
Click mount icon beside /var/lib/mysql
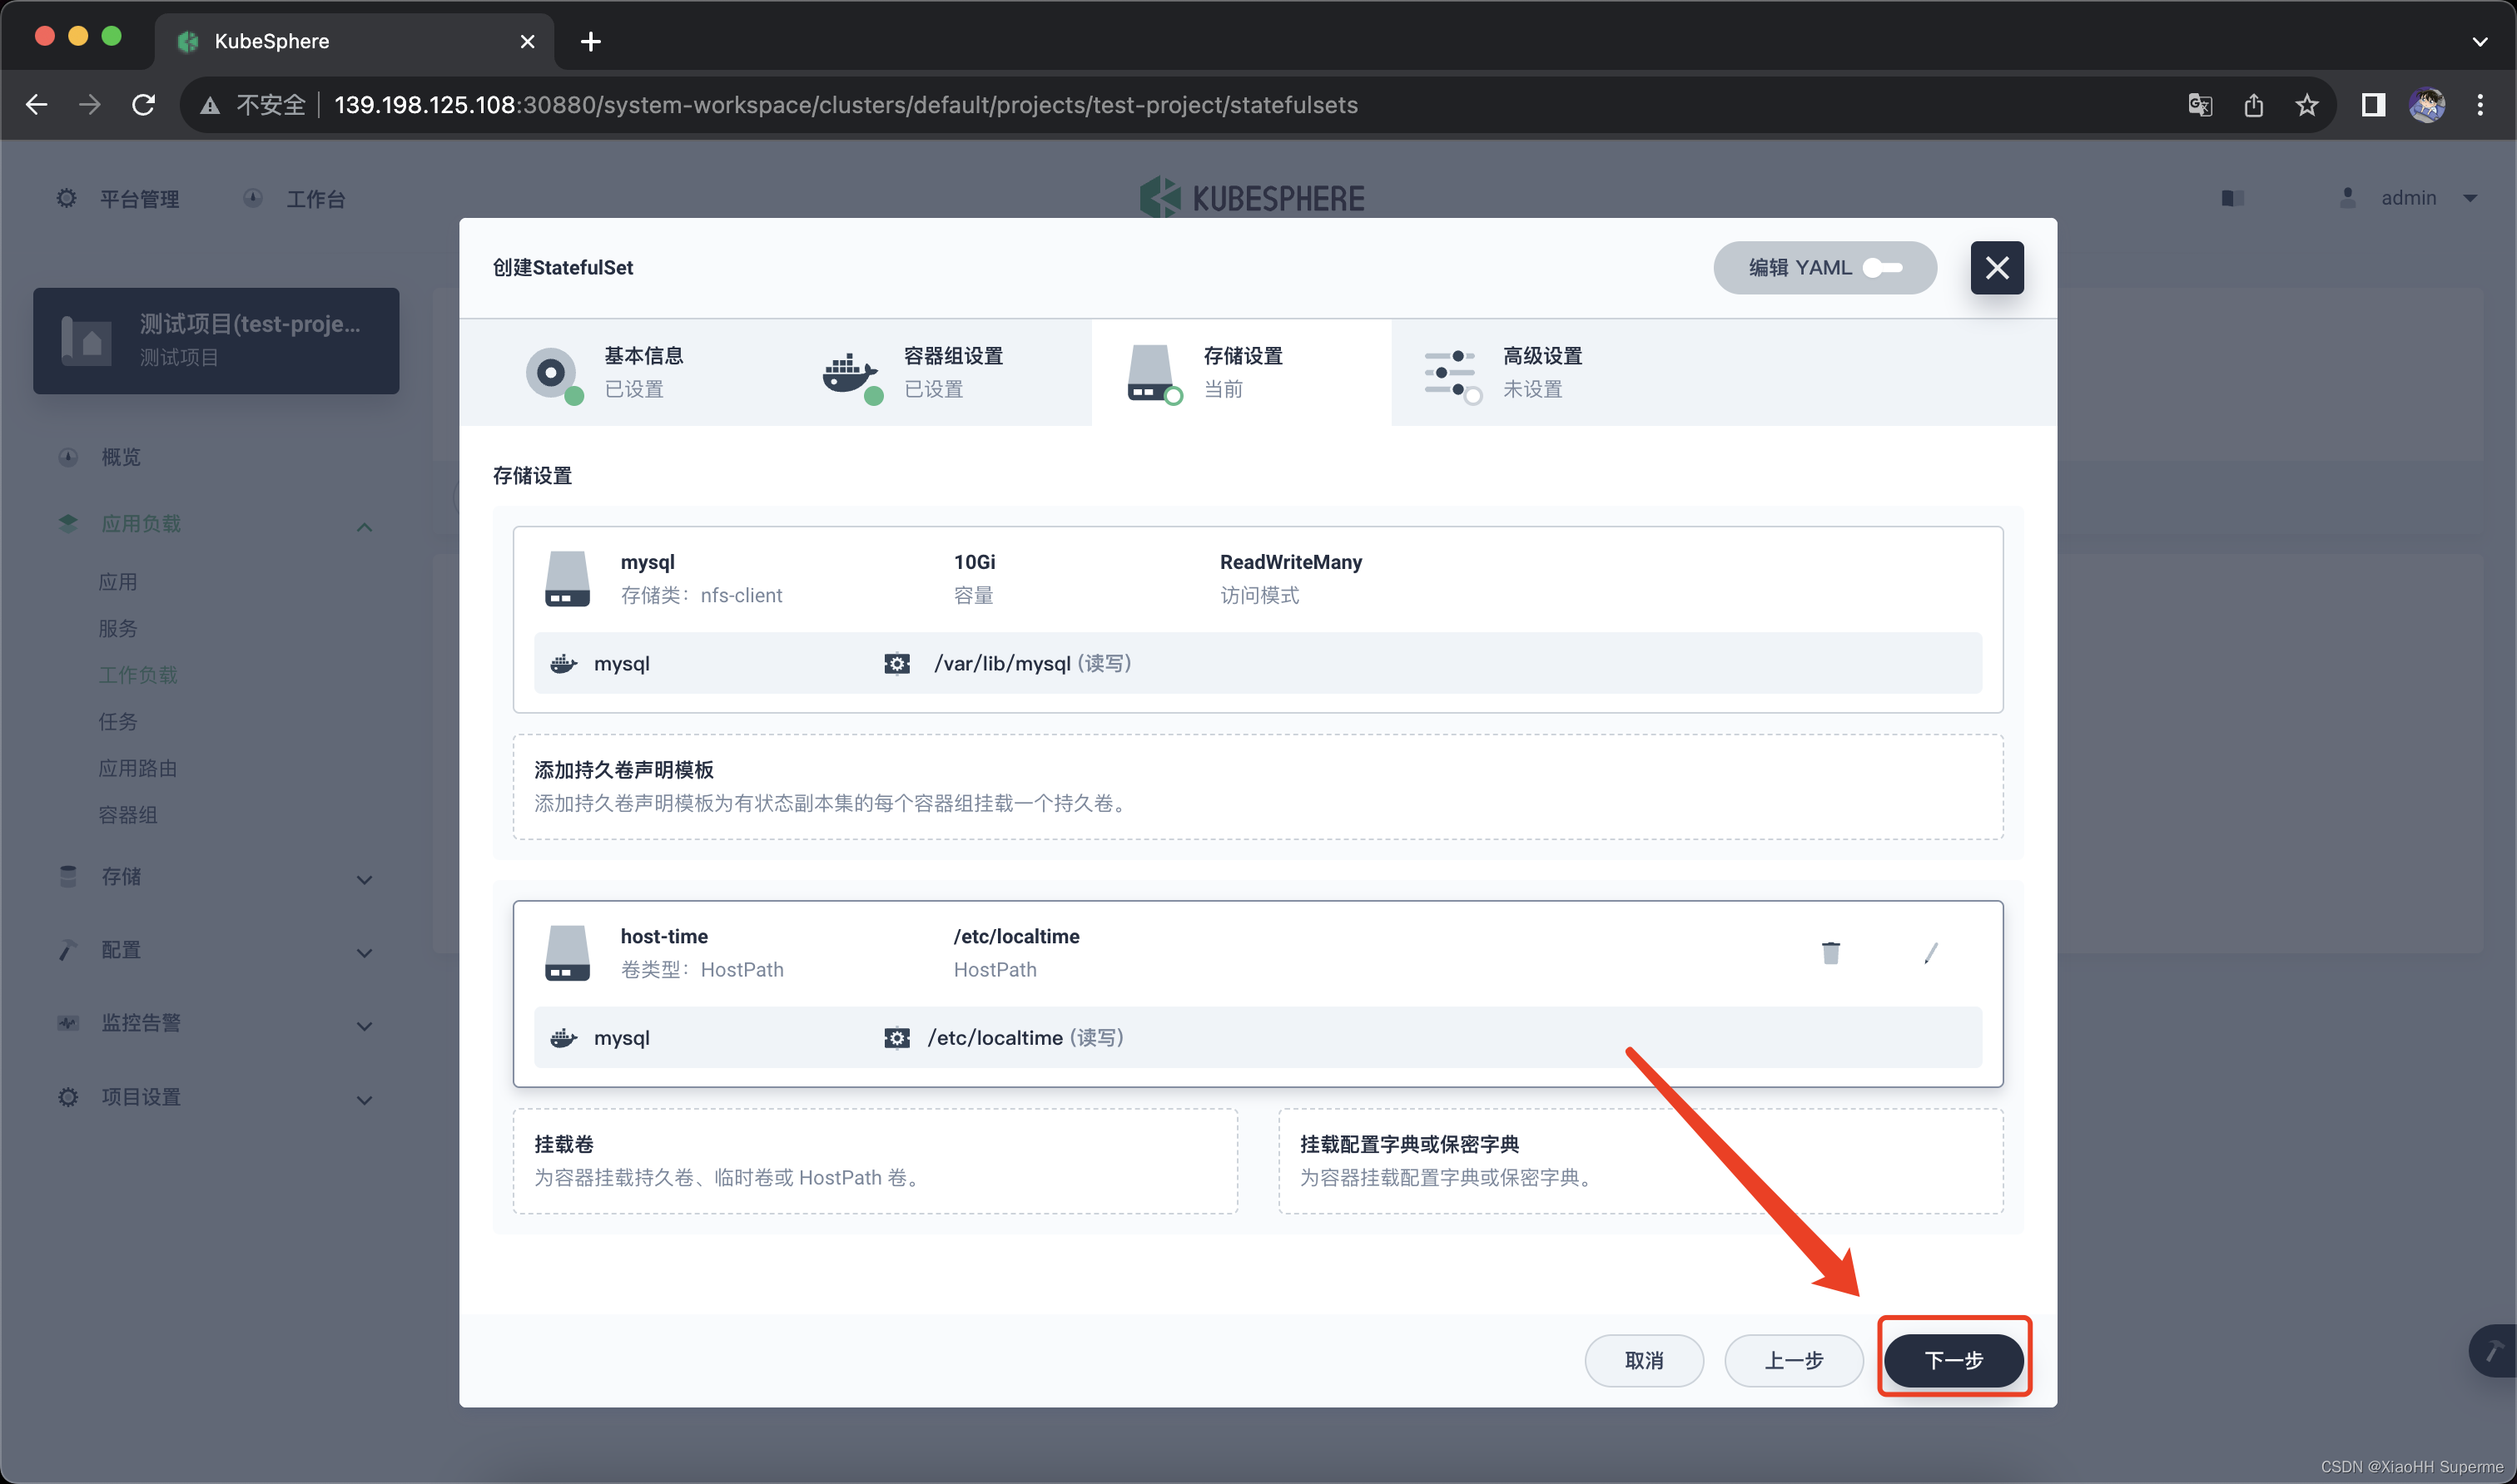(896, 664)
